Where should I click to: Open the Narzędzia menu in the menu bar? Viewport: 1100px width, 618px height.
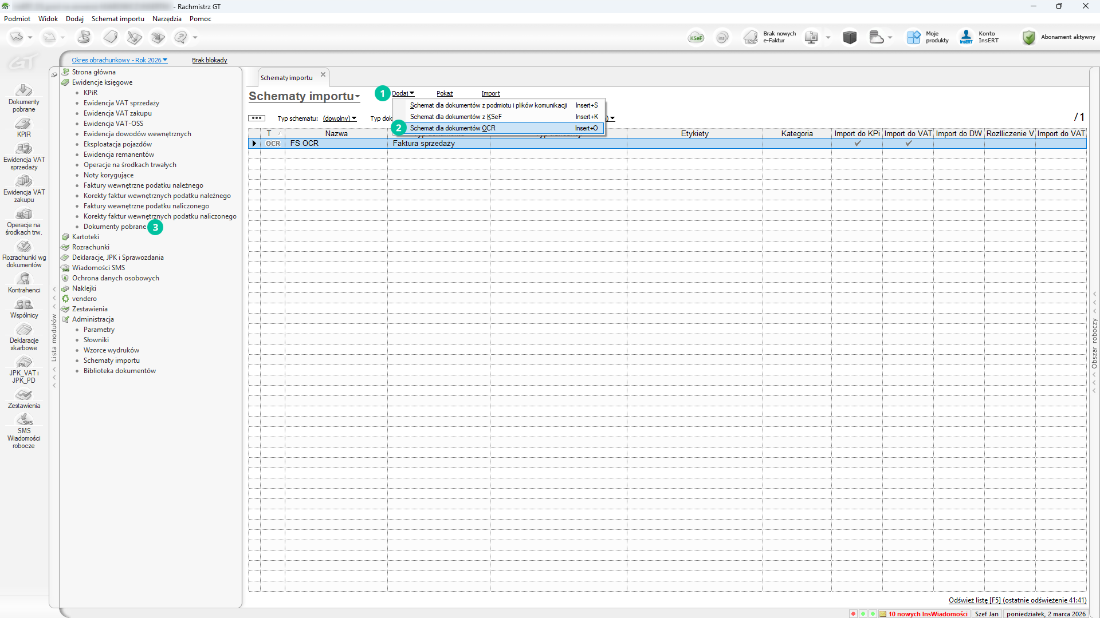[167, 19]
